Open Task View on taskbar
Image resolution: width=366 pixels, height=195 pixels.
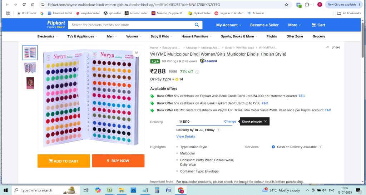click(86, 190)
